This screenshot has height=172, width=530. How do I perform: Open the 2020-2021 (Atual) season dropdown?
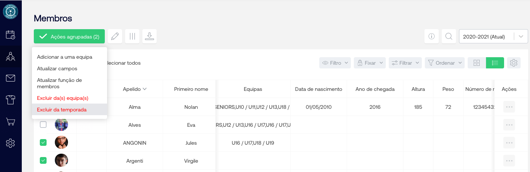(x=493, y=37)
